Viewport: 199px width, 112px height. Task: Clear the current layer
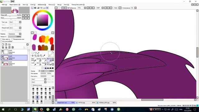pyautogui.click(x=9, y=47)
